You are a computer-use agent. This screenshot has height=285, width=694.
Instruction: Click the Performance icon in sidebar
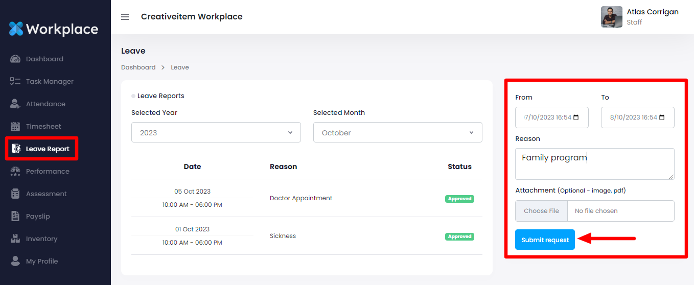[x=15, y=172]
